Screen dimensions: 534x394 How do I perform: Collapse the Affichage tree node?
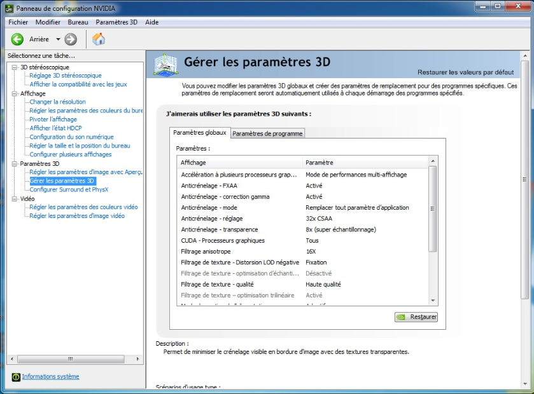pos(15,93)
